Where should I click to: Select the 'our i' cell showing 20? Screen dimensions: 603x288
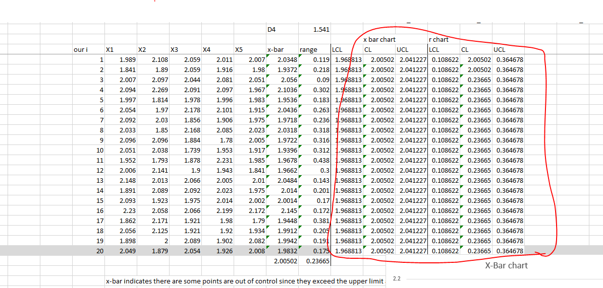[88, 250]
